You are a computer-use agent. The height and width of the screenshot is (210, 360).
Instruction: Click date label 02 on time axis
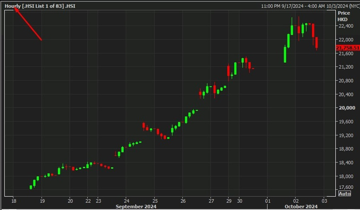pyautogui.click(x=296, y=201)
